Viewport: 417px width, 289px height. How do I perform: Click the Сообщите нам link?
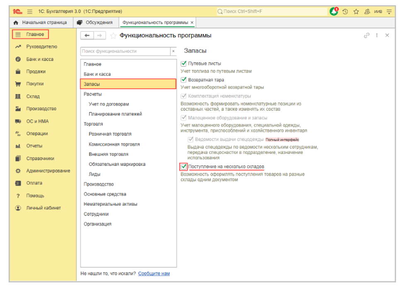pyautogui.click(x=154, y=273)
